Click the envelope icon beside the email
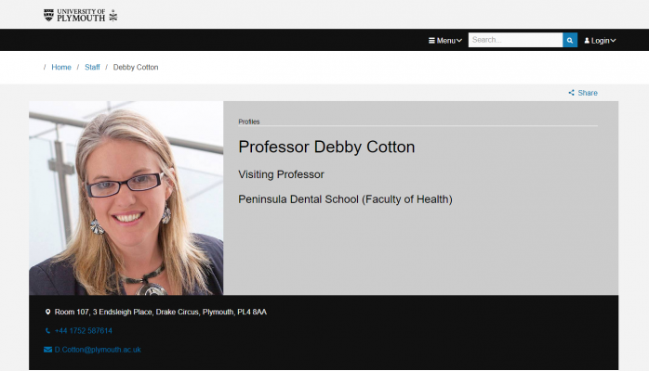Viewport: 649px width, 371px height. [x=48, y=350]
